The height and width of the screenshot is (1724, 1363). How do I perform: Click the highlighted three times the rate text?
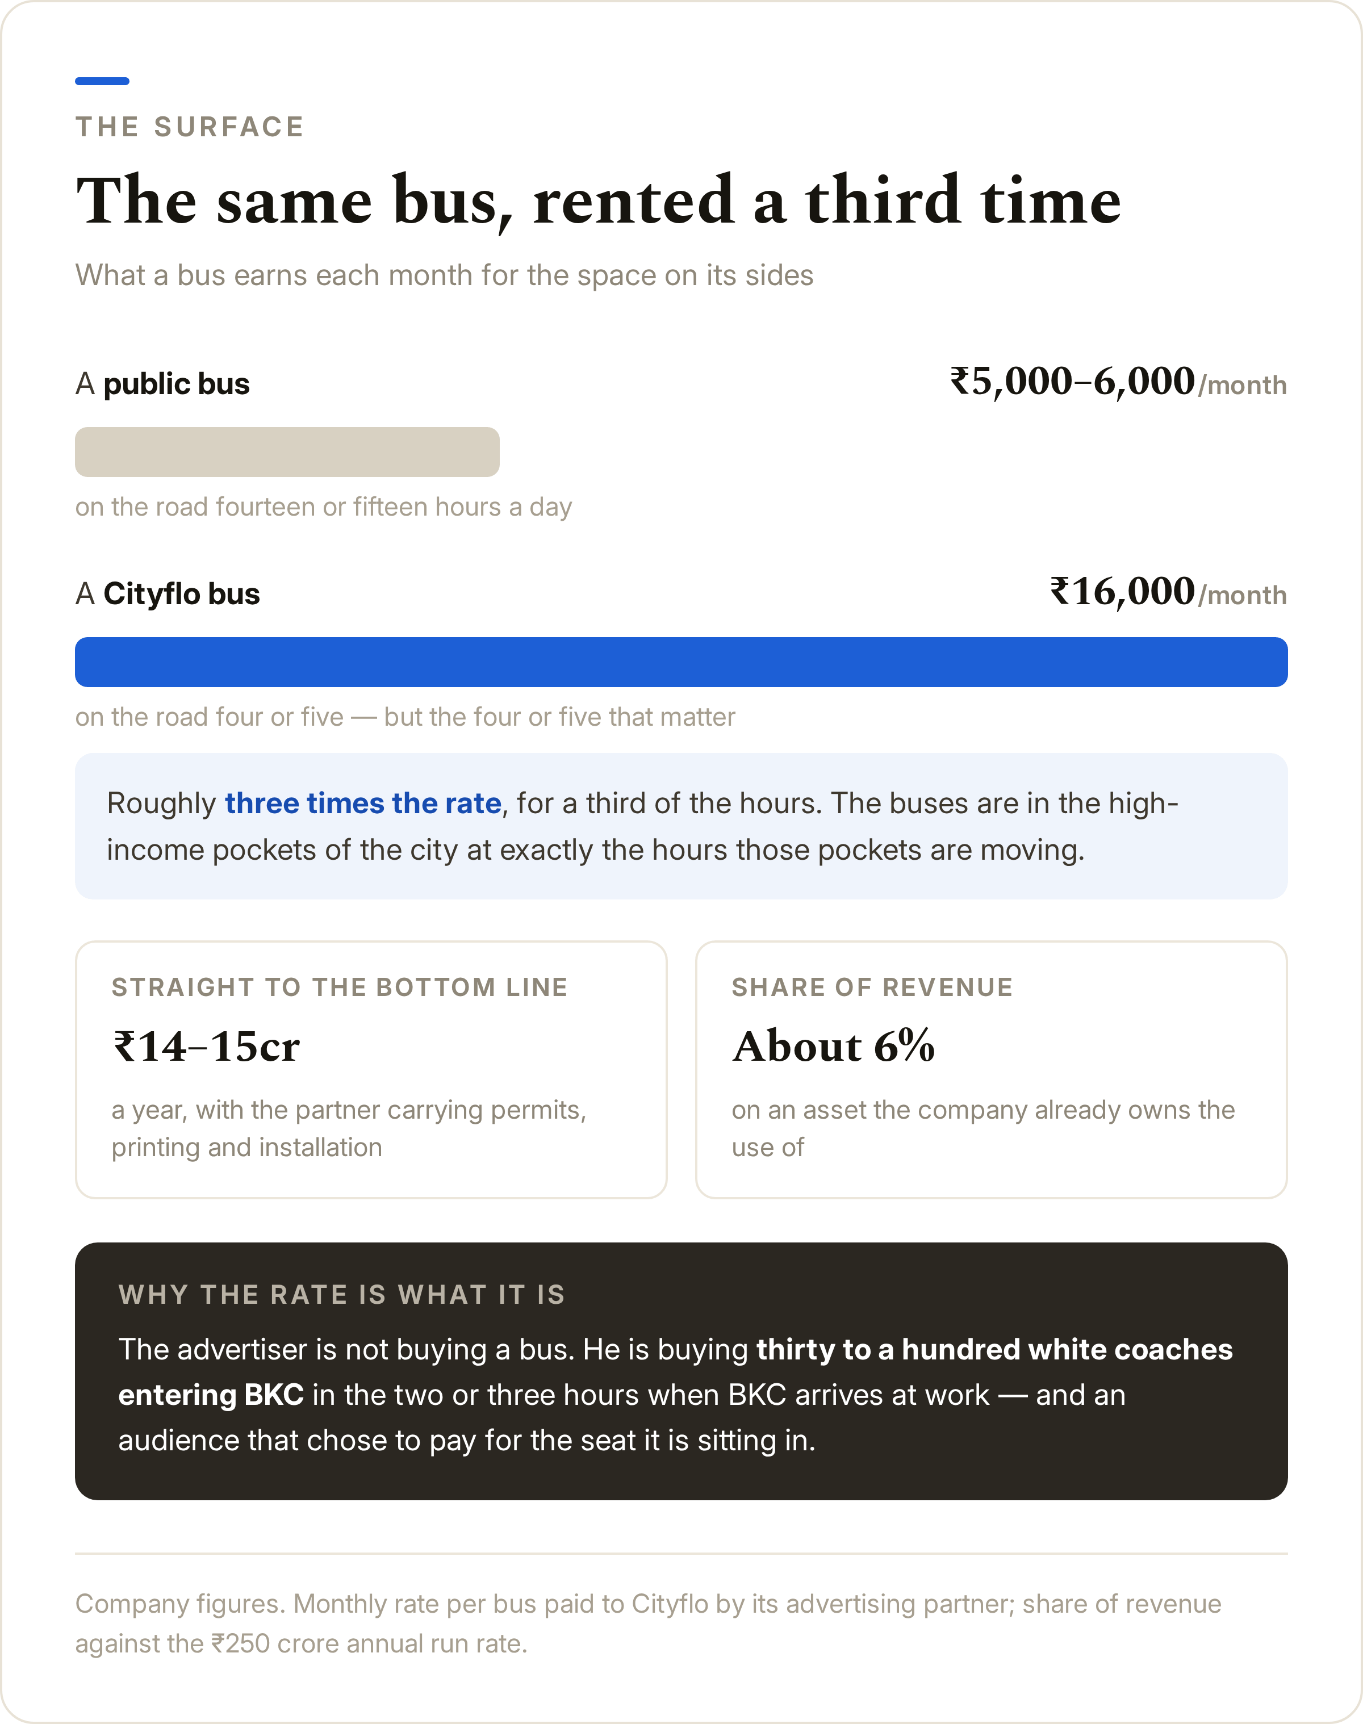tap(363, 802)
